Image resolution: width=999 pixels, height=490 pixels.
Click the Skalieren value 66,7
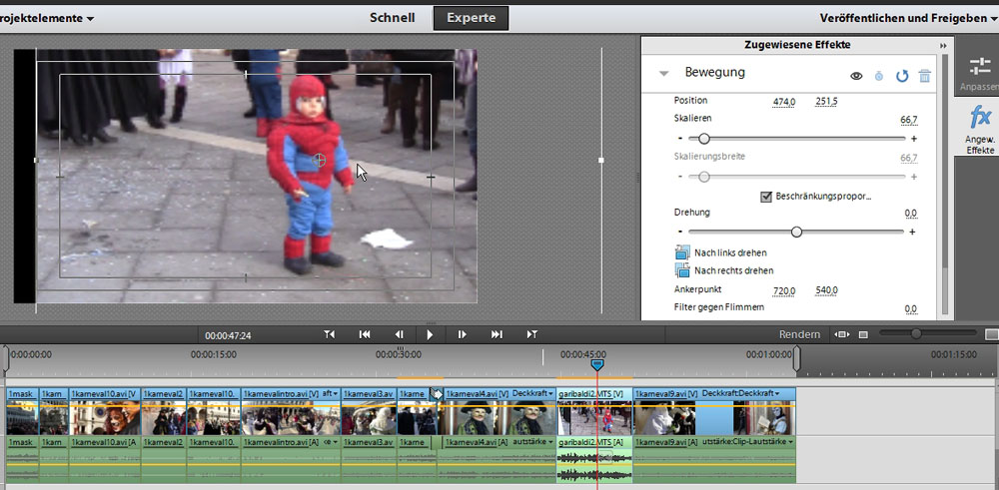(x=909, y=120)
